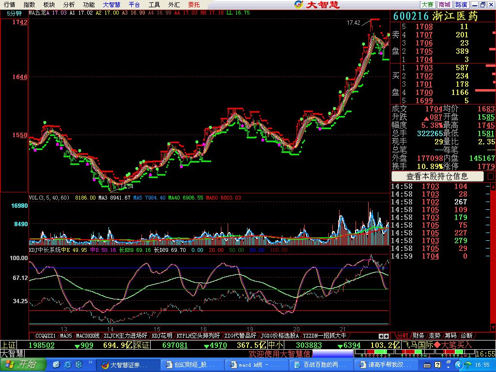
Task: Click 查看本股持仓信息 button
Action: pos(437,176)
